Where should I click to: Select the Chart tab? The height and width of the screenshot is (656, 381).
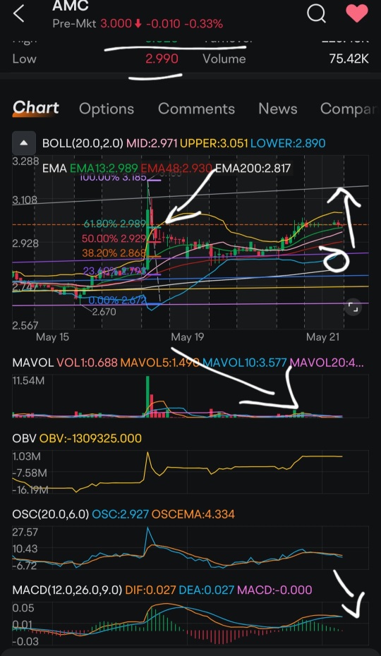click(35, 108)
